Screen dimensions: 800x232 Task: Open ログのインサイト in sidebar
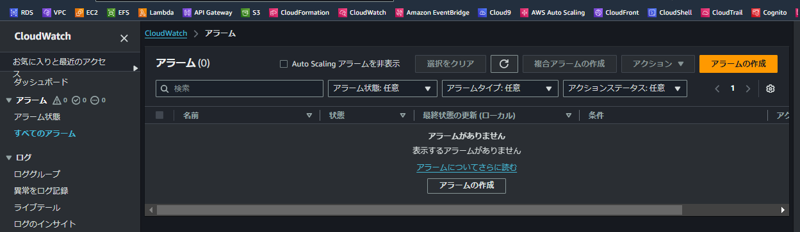point(45,224)
